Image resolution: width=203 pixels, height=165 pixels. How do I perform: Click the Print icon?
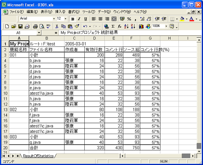click(36, 26)
